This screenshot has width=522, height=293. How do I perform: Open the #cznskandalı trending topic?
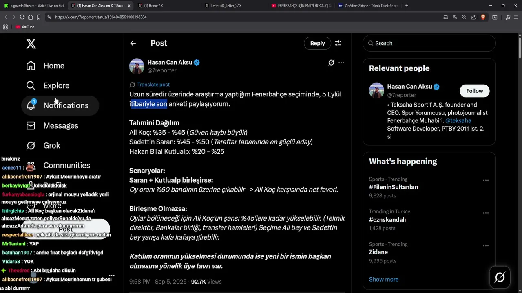[387, 220]
